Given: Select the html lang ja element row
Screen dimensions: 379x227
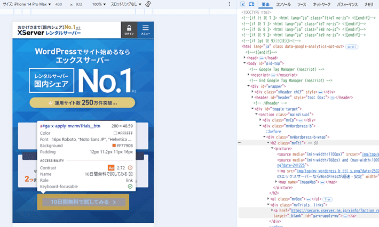Looking at the screenshot, I should click(293, 46).
